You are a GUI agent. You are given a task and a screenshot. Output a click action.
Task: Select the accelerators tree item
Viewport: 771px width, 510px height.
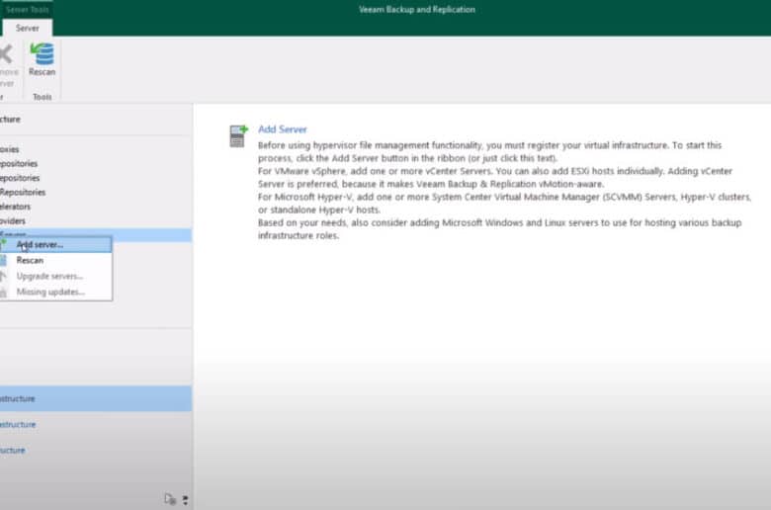[x=15, y=206]
